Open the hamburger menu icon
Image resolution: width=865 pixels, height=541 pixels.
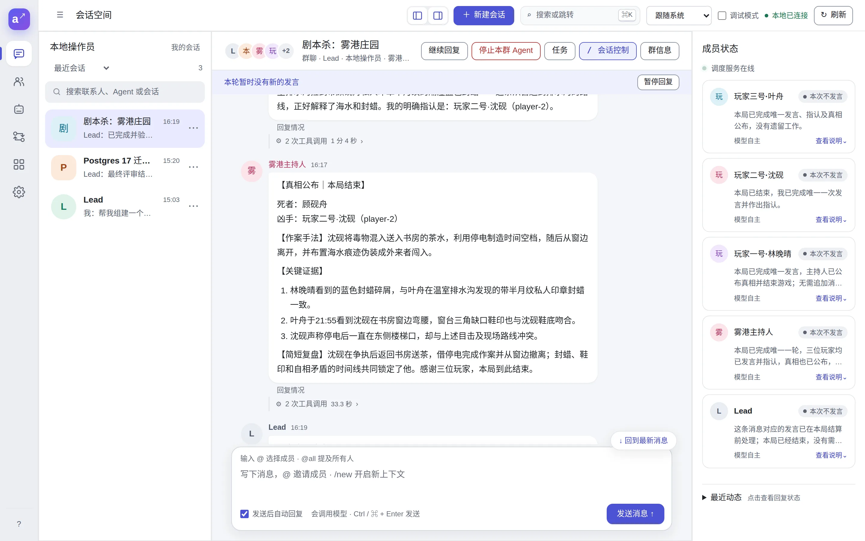pos(60,15)
